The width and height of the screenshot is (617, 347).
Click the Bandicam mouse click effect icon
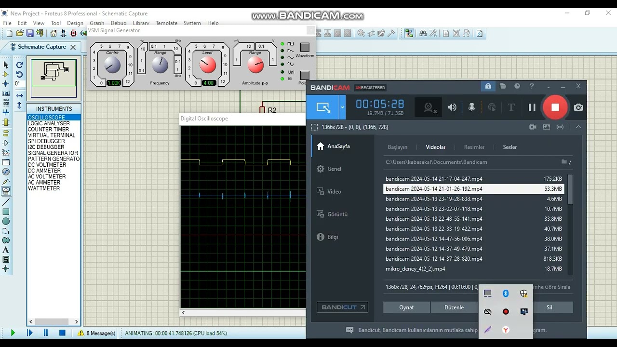pos(492,107)
